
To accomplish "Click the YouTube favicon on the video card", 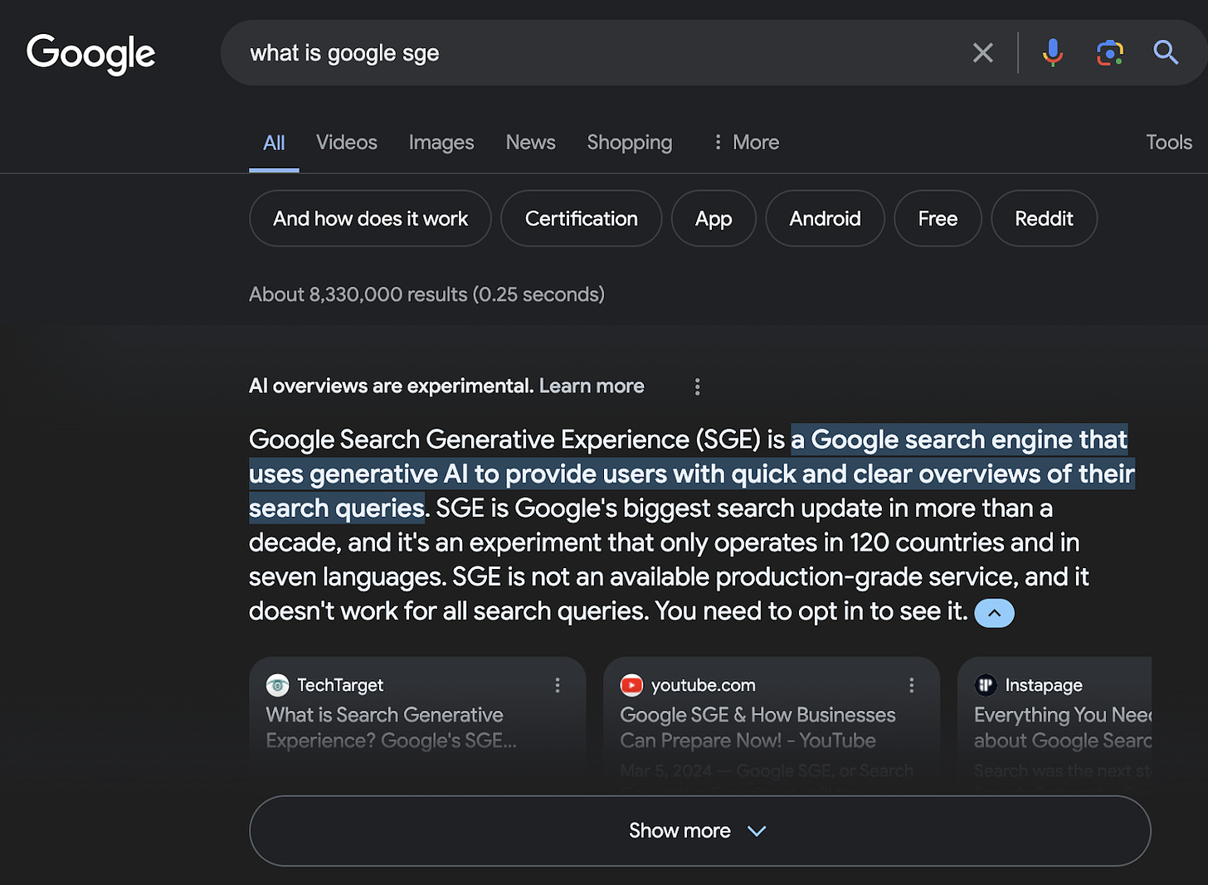I will 631,684.
